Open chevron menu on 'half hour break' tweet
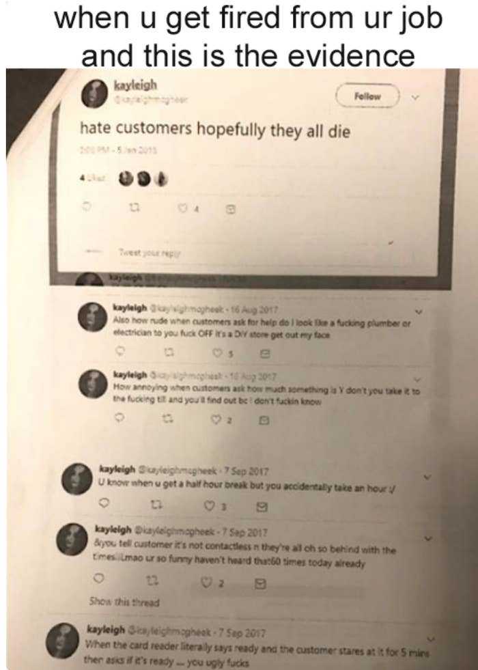 click(x=428, y=477)
